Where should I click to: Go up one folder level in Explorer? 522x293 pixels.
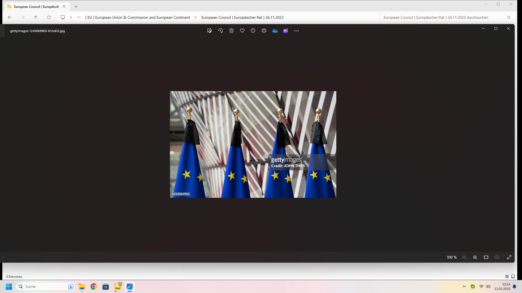tap(36, 17)
